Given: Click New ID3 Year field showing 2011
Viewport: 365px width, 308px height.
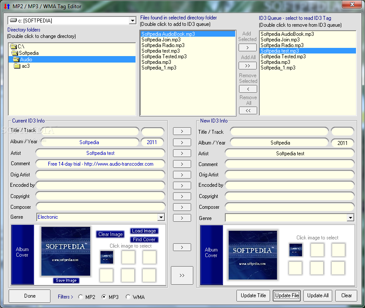Looking at the screenshot, I should pos(343,143).
